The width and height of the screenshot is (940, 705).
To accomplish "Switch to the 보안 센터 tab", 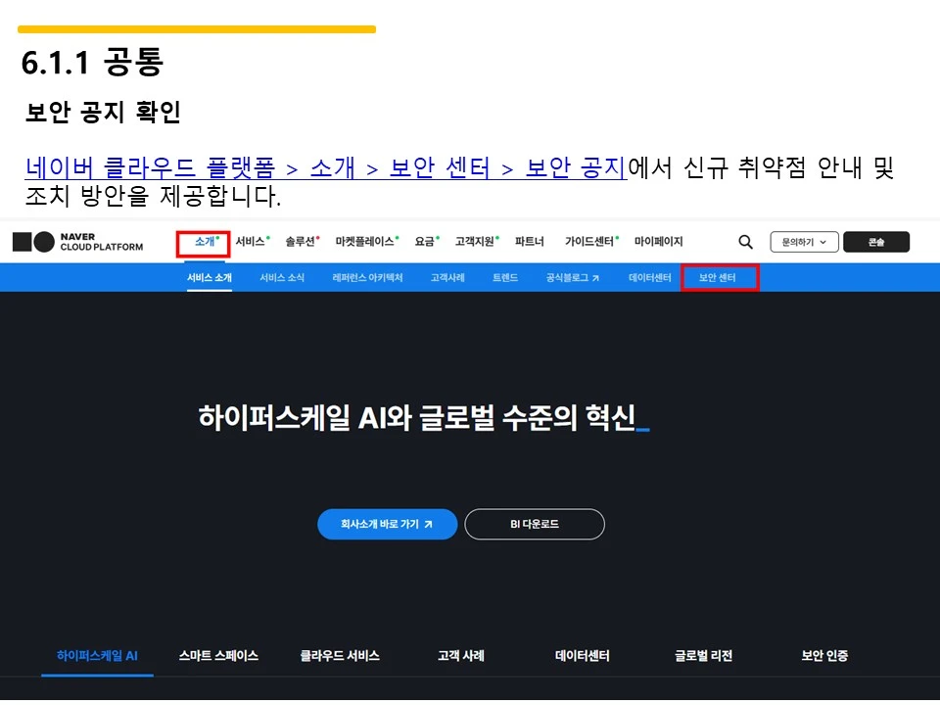I will (720, 277).
